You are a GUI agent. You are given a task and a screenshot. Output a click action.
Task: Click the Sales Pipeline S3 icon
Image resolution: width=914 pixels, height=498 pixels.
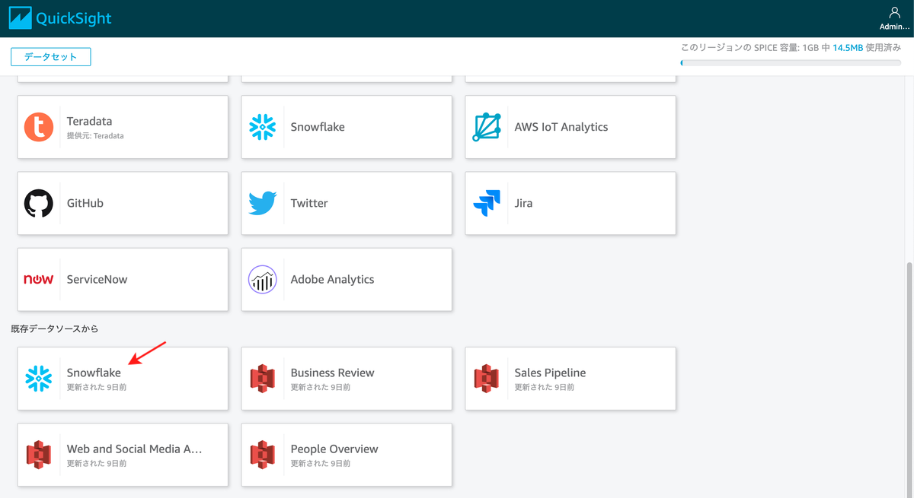coord(487,379)
